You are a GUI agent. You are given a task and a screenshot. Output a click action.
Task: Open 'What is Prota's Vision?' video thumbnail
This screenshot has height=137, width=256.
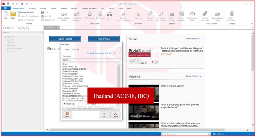coord(144,93)
